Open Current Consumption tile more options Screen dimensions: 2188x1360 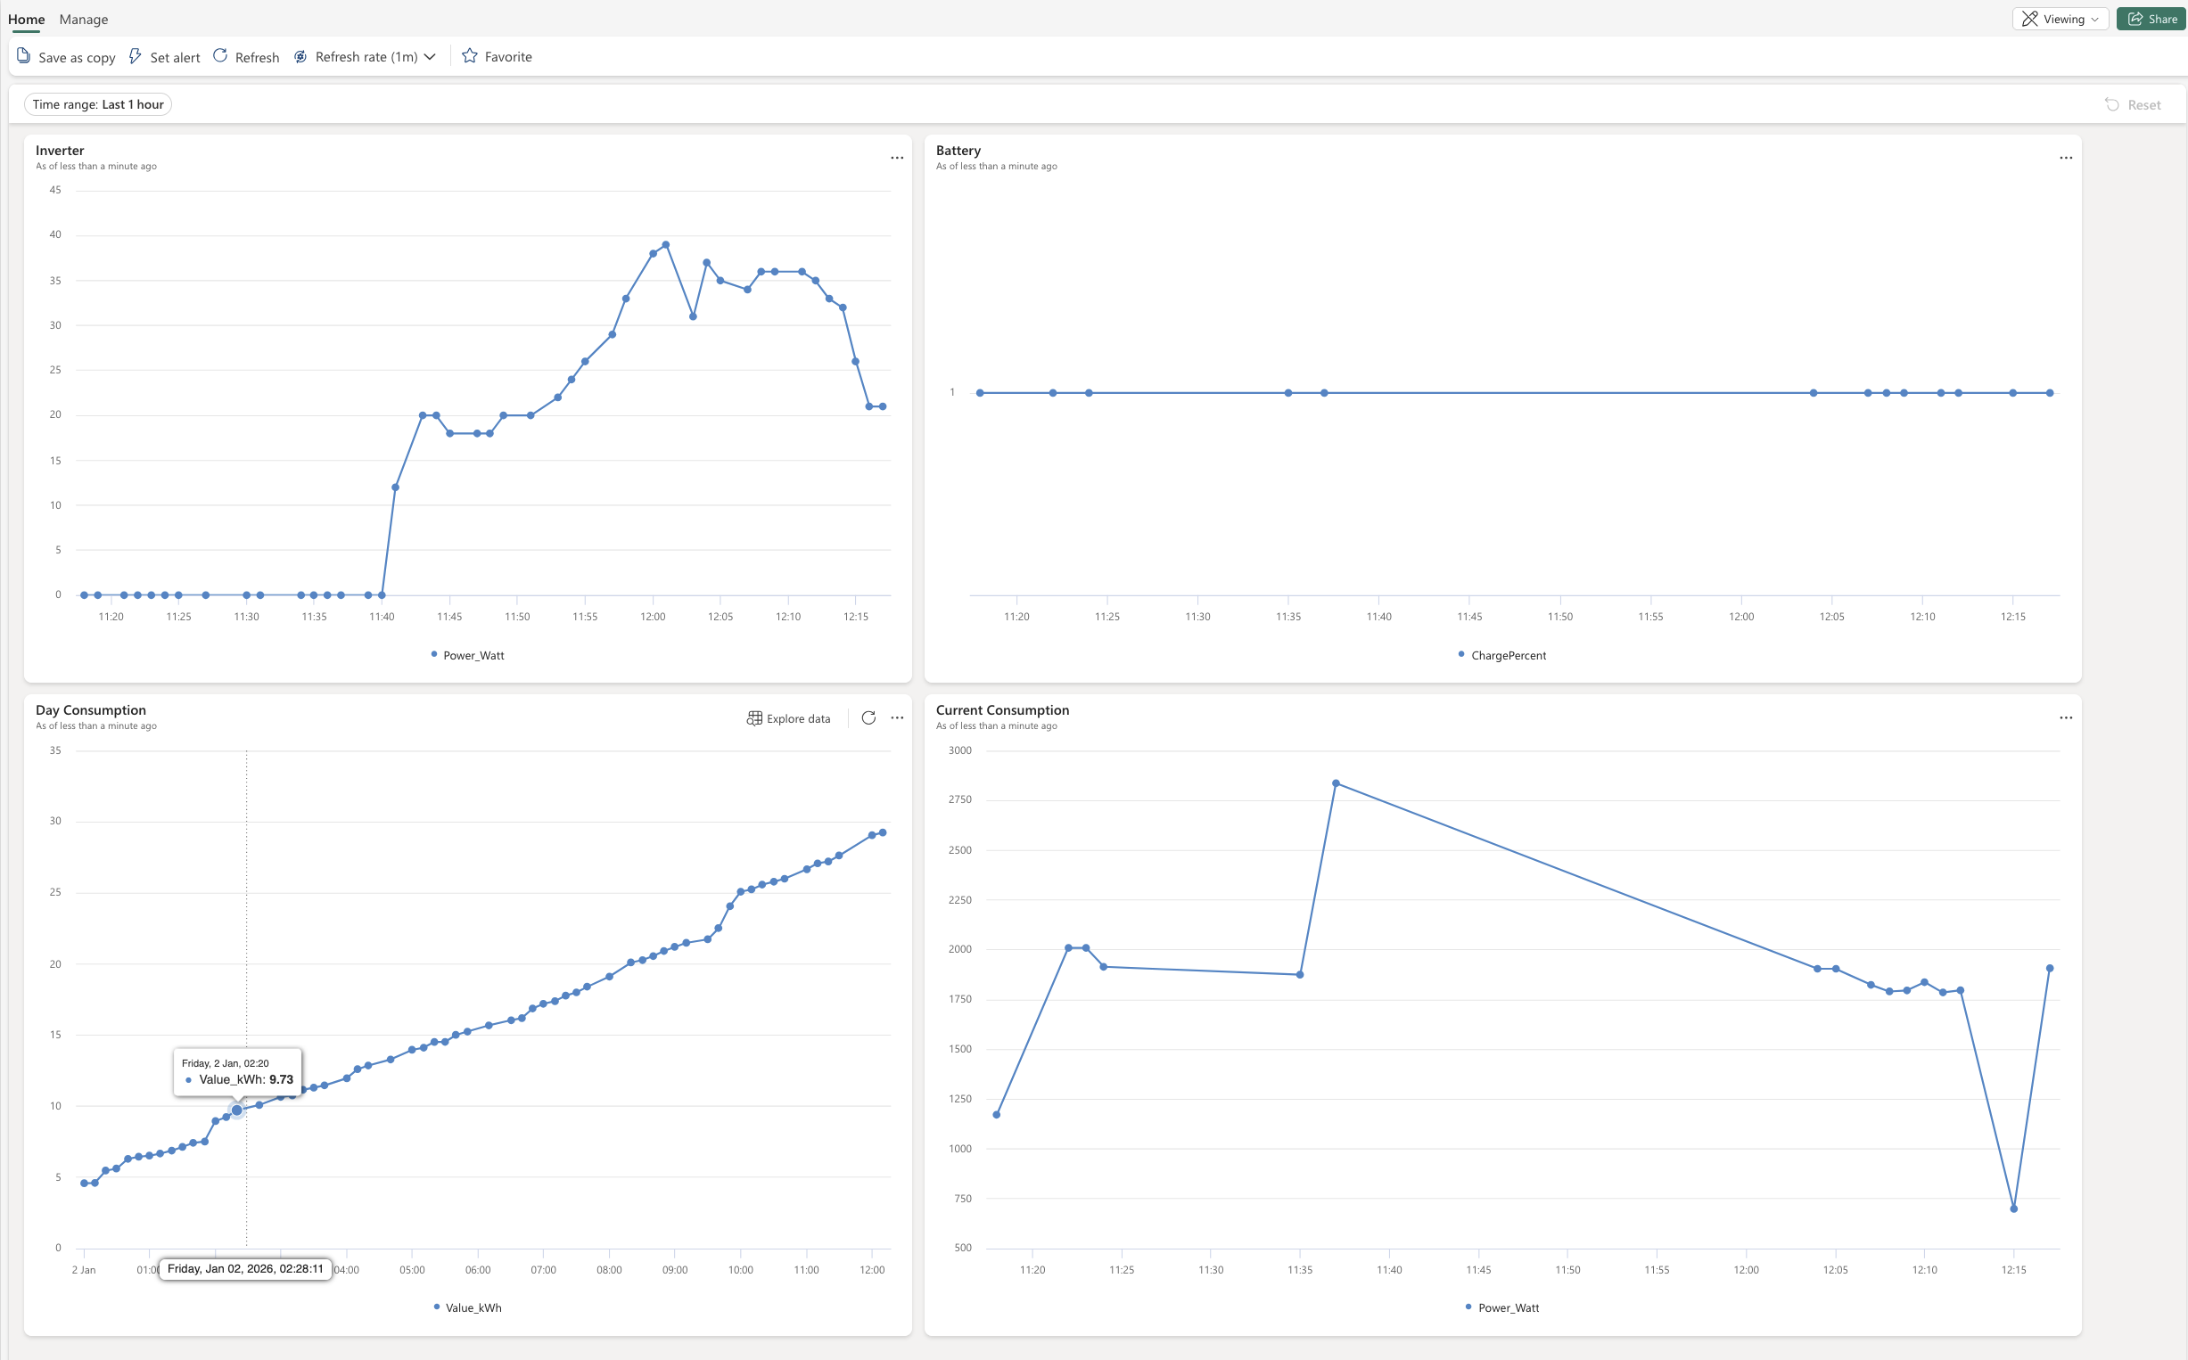[x=2066, y=717]
